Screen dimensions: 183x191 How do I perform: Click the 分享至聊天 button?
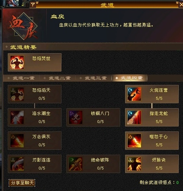coord(22,183)
